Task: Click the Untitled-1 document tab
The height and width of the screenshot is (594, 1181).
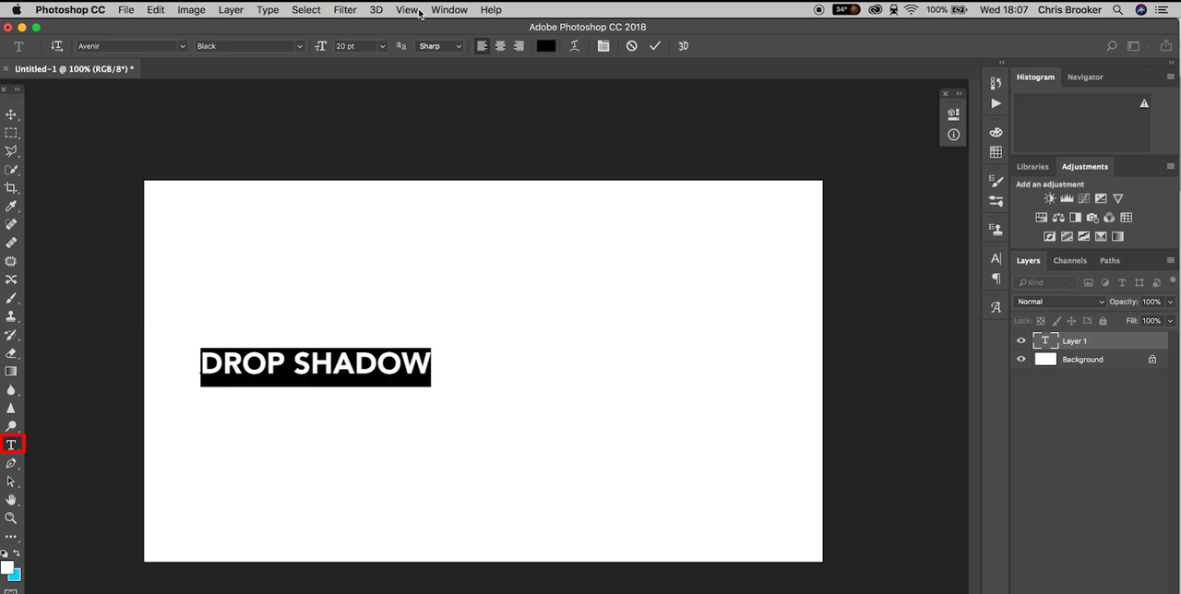Action: point(74,69)
